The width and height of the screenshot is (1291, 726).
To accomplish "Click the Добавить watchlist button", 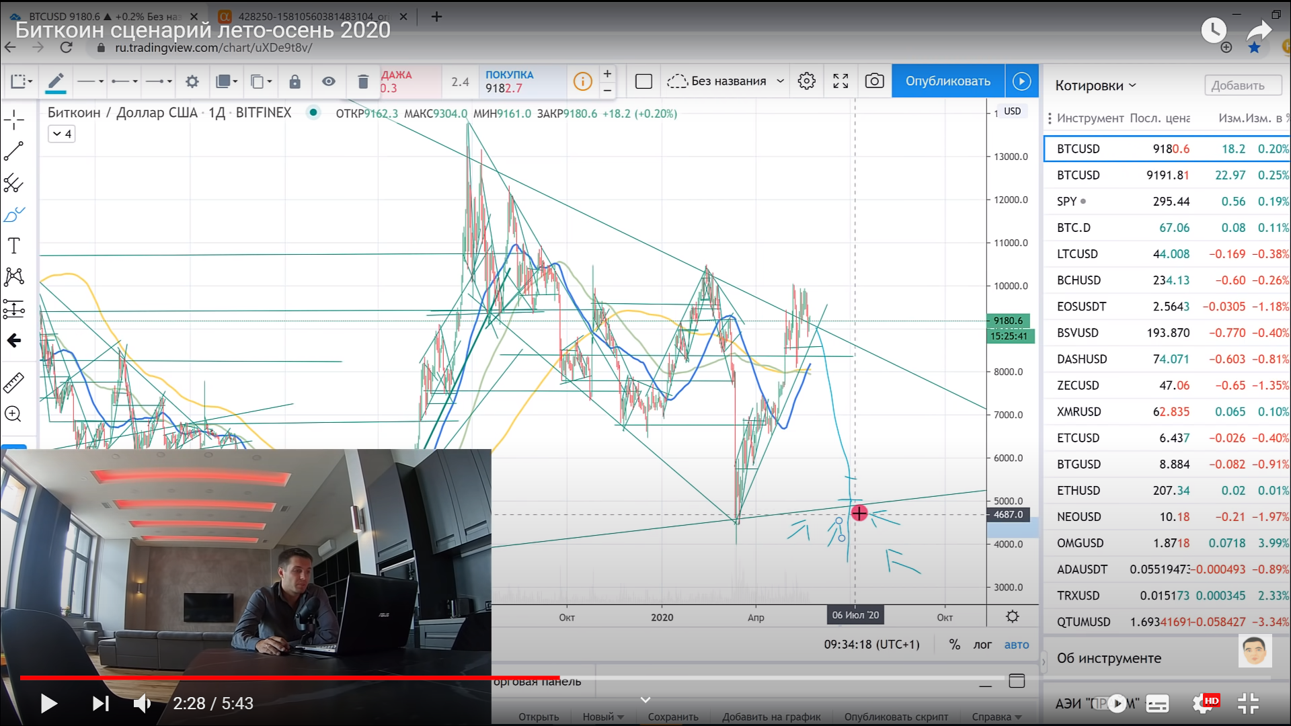I will pyautogui.click(x=1243, y=85).
